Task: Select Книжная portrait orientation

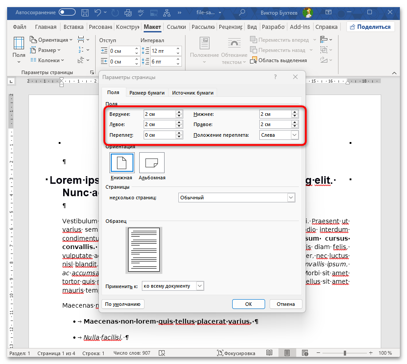Action: coord(122,163)
